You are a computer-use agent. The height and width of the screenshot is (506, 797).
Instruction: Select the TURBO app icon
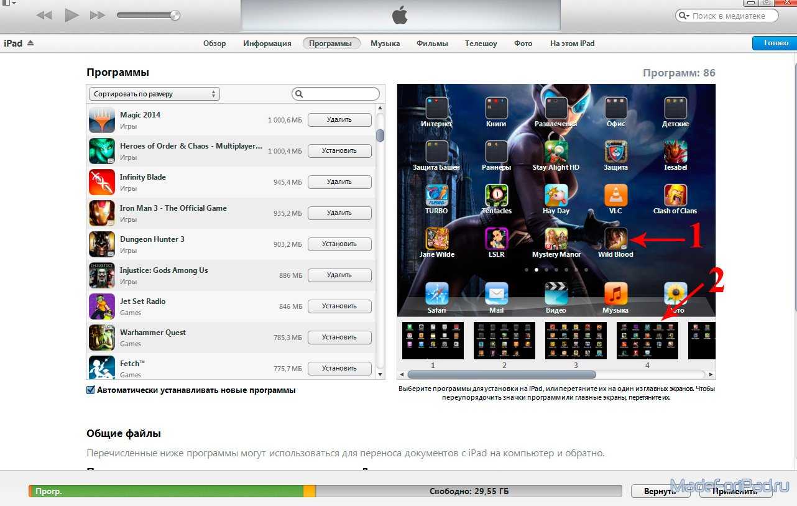coord(436,195)
